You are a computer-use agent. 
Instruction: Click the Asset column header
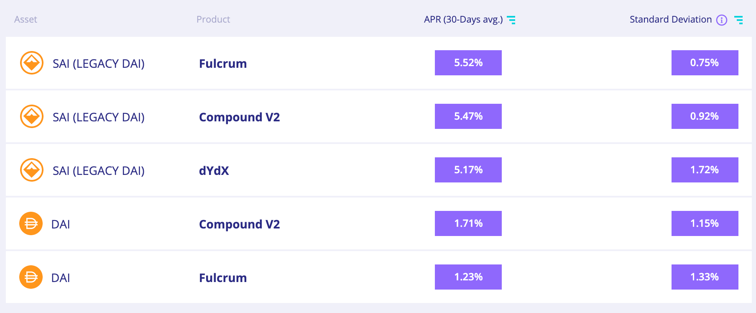click(x=26, y=19)
